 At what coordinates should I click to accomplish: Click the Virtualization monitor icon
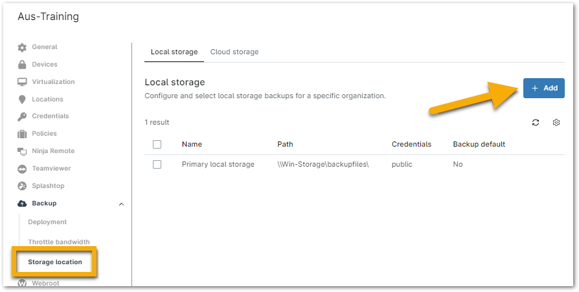(x=22, y=82)
